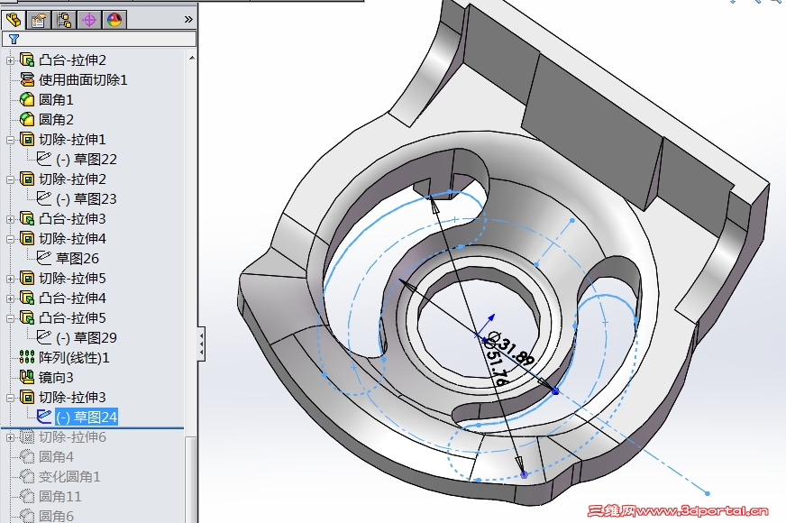Select the 凸台-拉伸4 boss icon
Screen dimensions: 786x523
26,298
